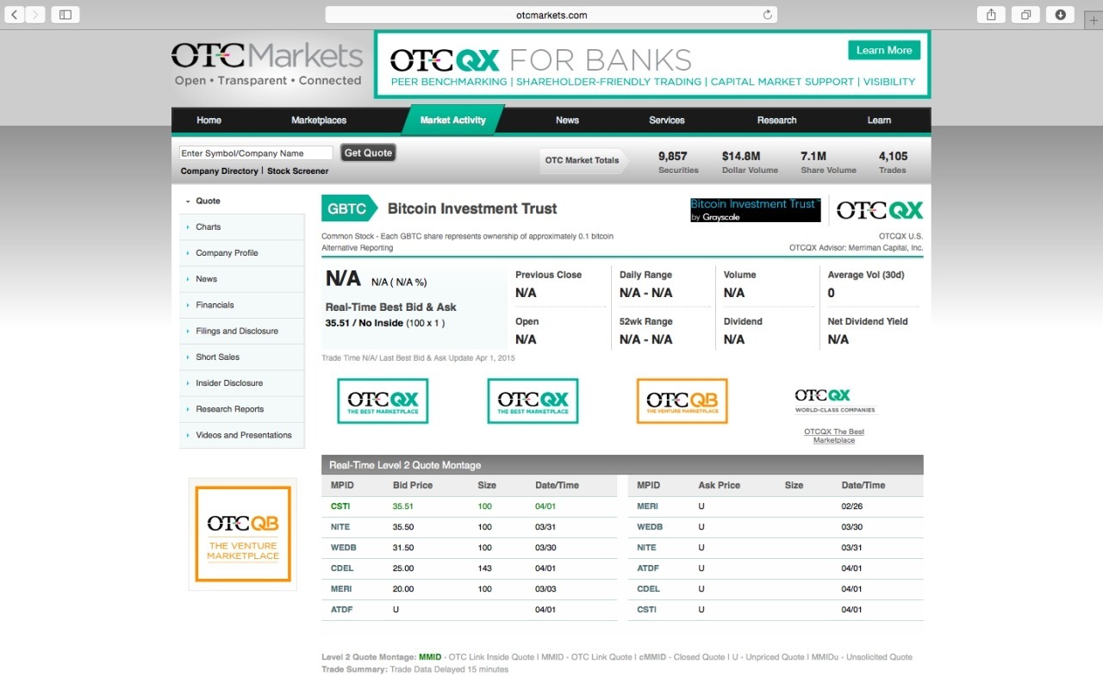Image resolution: width=1103 pixels, height=689 pixels.
Task: Click MERI ask MPID dated 02/26
Action: (x=647, y=506)
